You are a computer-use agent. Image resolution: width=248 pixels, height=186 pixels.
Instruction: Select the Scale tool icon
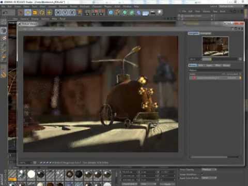pos(35,12)
